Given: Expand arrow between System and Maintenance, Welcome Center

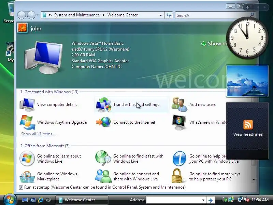Looking at the screenshot, I should (x=104, y=15).
